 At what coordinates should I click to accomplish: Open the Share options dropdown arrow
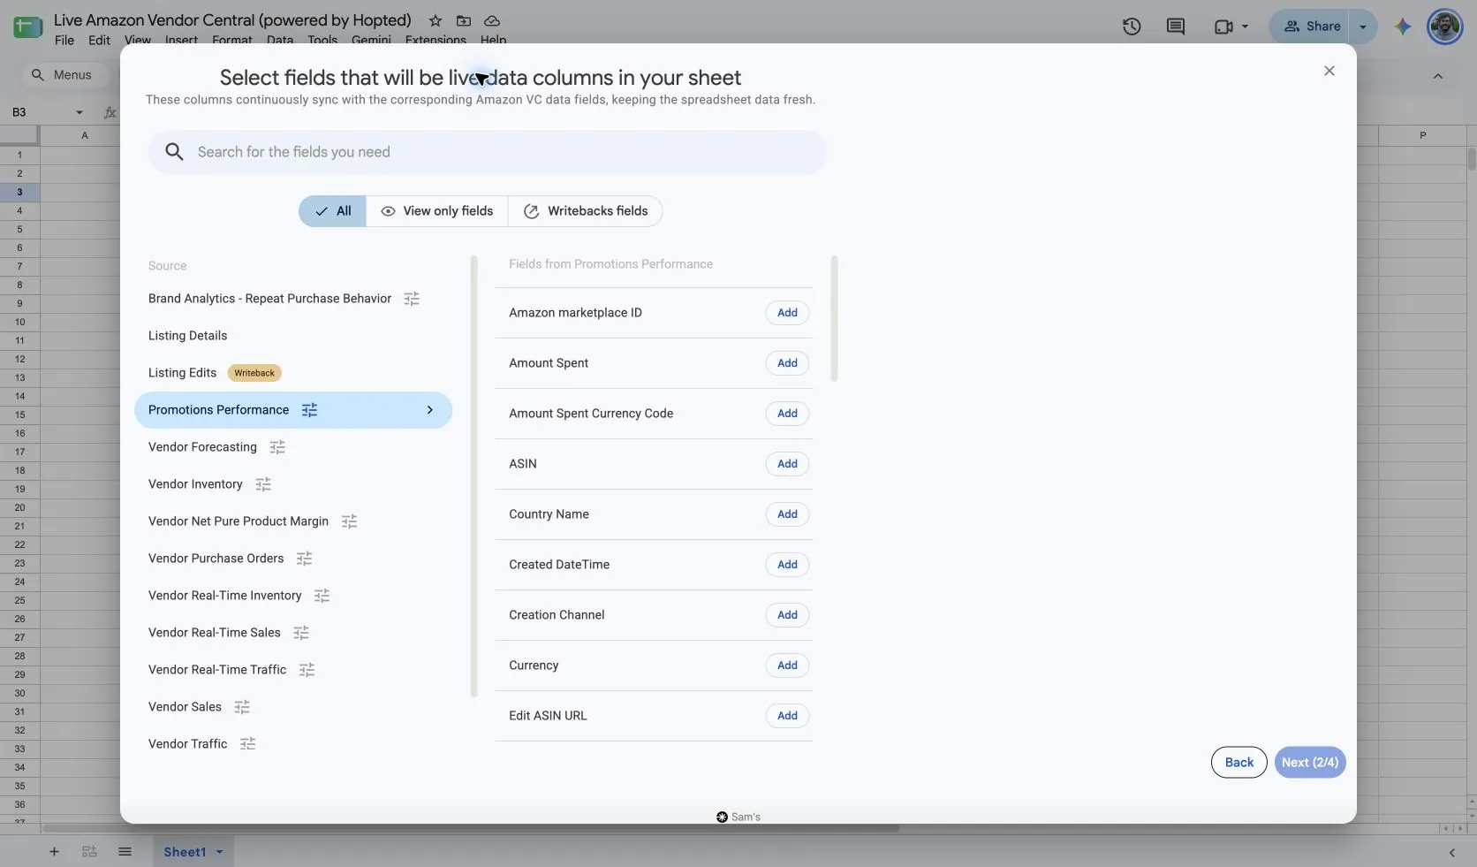coord(1363,27)
